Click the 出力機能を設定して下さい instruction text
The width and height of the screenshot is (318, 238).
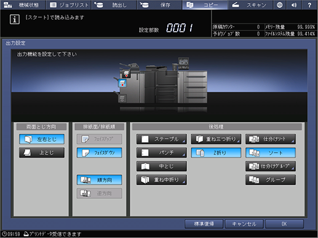click(47, 54)
